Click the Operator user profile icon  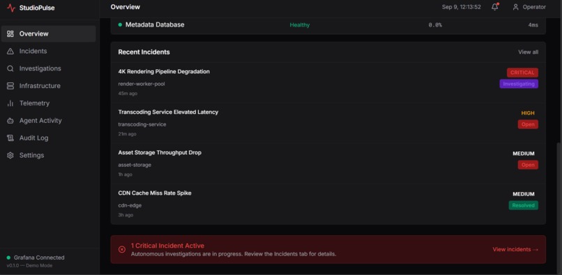click(516, 7)
